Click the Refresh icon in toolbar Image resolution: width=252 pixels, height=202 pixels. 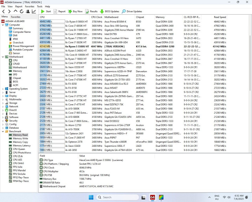tap(21, 11)
